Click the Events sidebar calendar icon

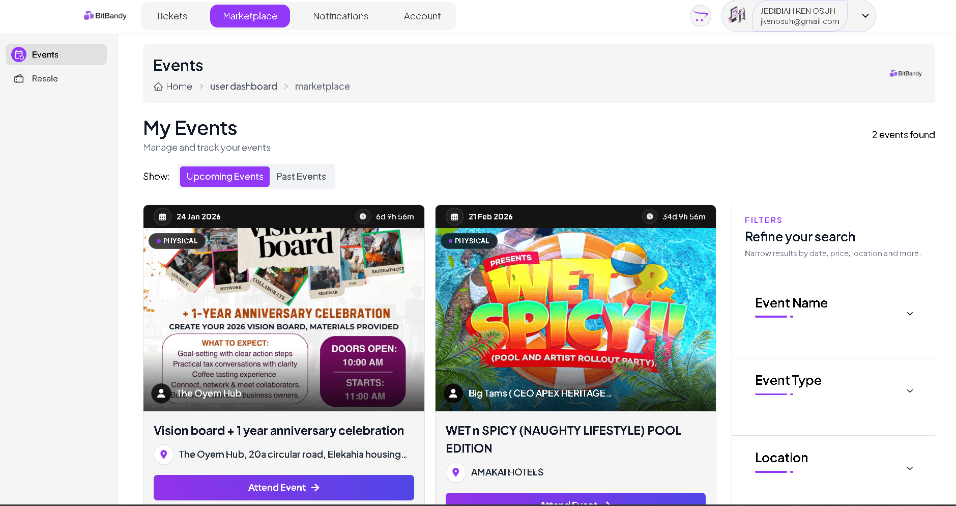pos(19,54)
